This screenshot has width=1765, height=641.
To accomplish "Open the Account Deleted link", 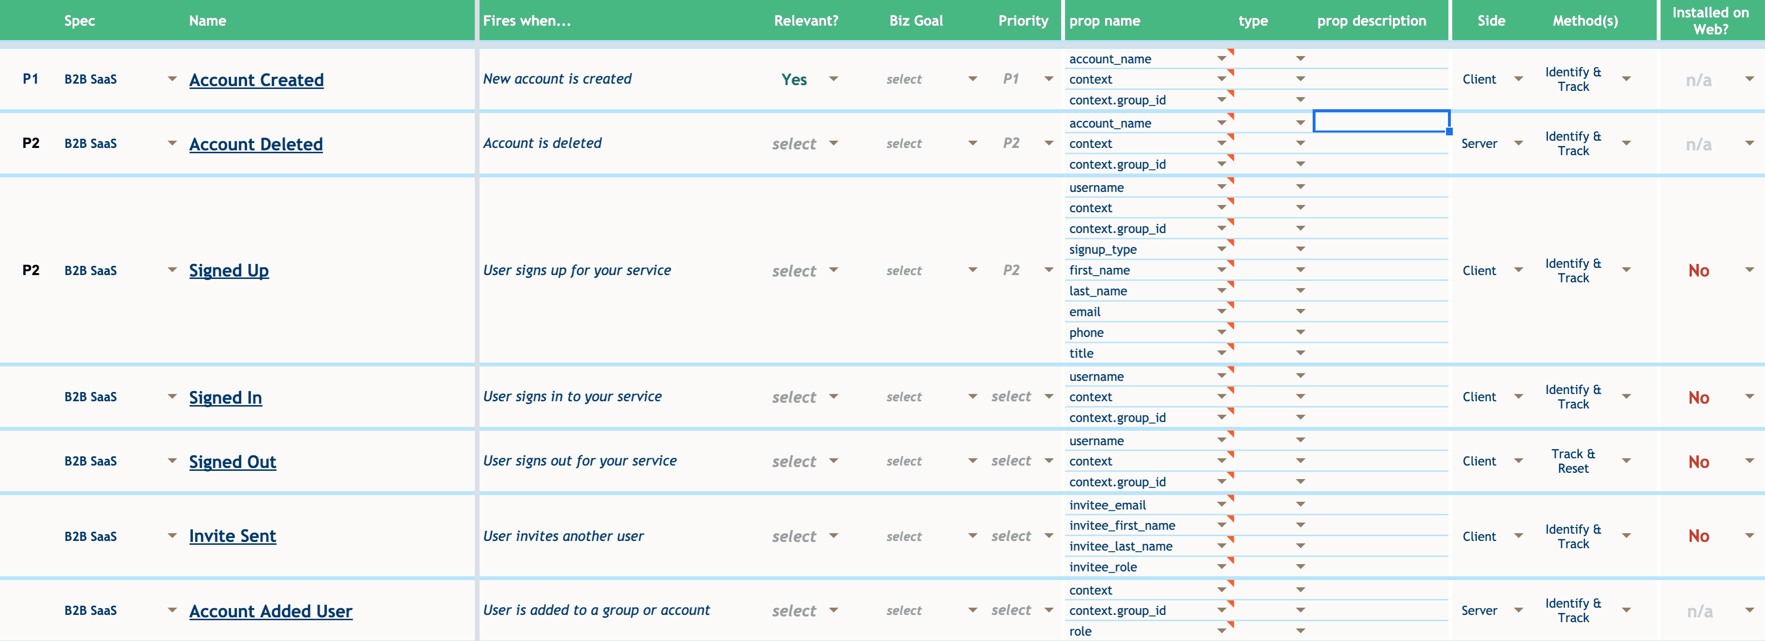I will [x=256, y=144].
